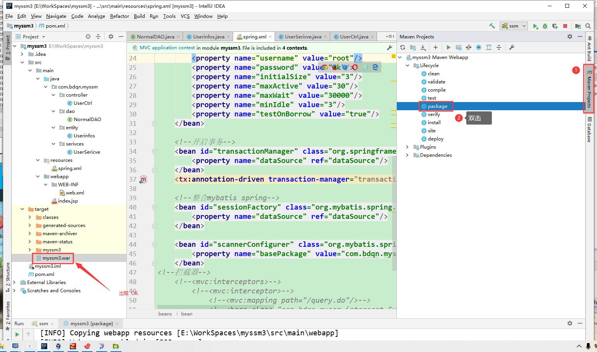Collapse the webapp folder
The image size is (597, 352).
click(38, 177)
